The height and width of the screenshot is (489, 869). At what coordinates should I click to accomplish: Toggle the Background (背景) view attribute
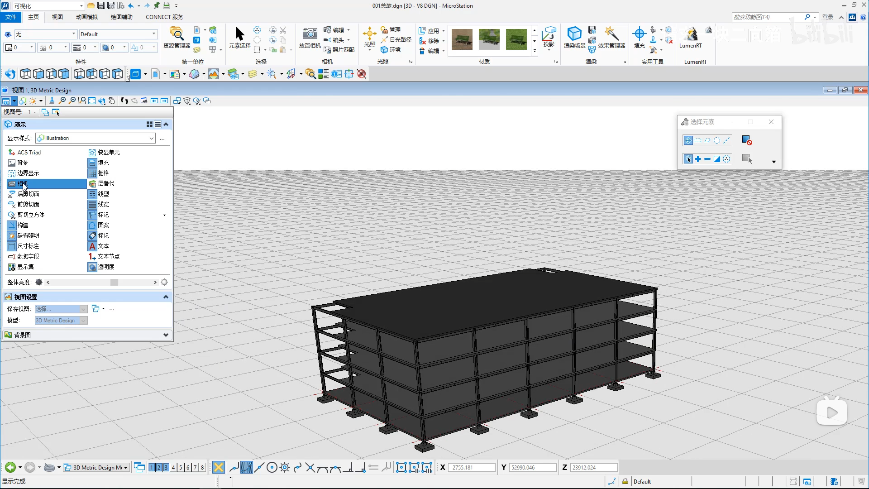point(23,163)
